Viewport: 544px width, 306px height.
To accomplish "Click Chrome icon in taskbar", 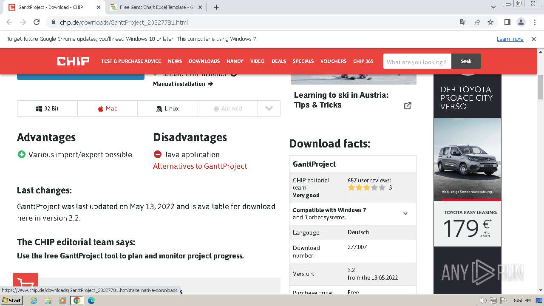I will 77,300.
